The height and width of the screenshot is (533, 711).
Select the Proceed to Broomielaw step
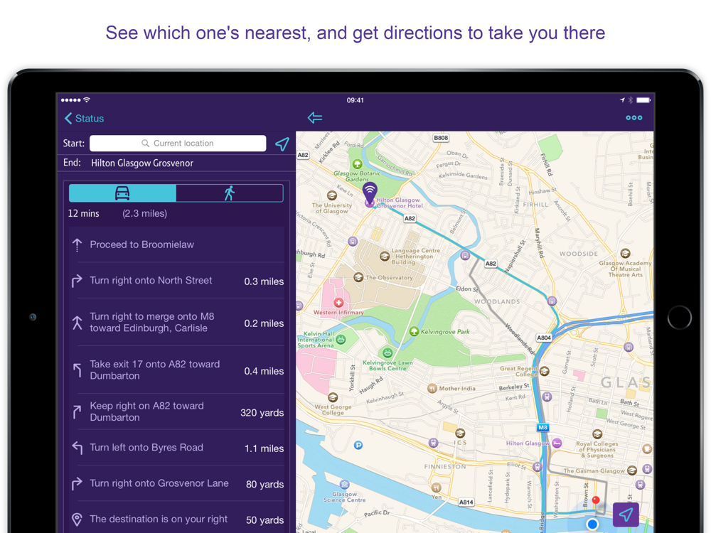[x=177, y=244]
